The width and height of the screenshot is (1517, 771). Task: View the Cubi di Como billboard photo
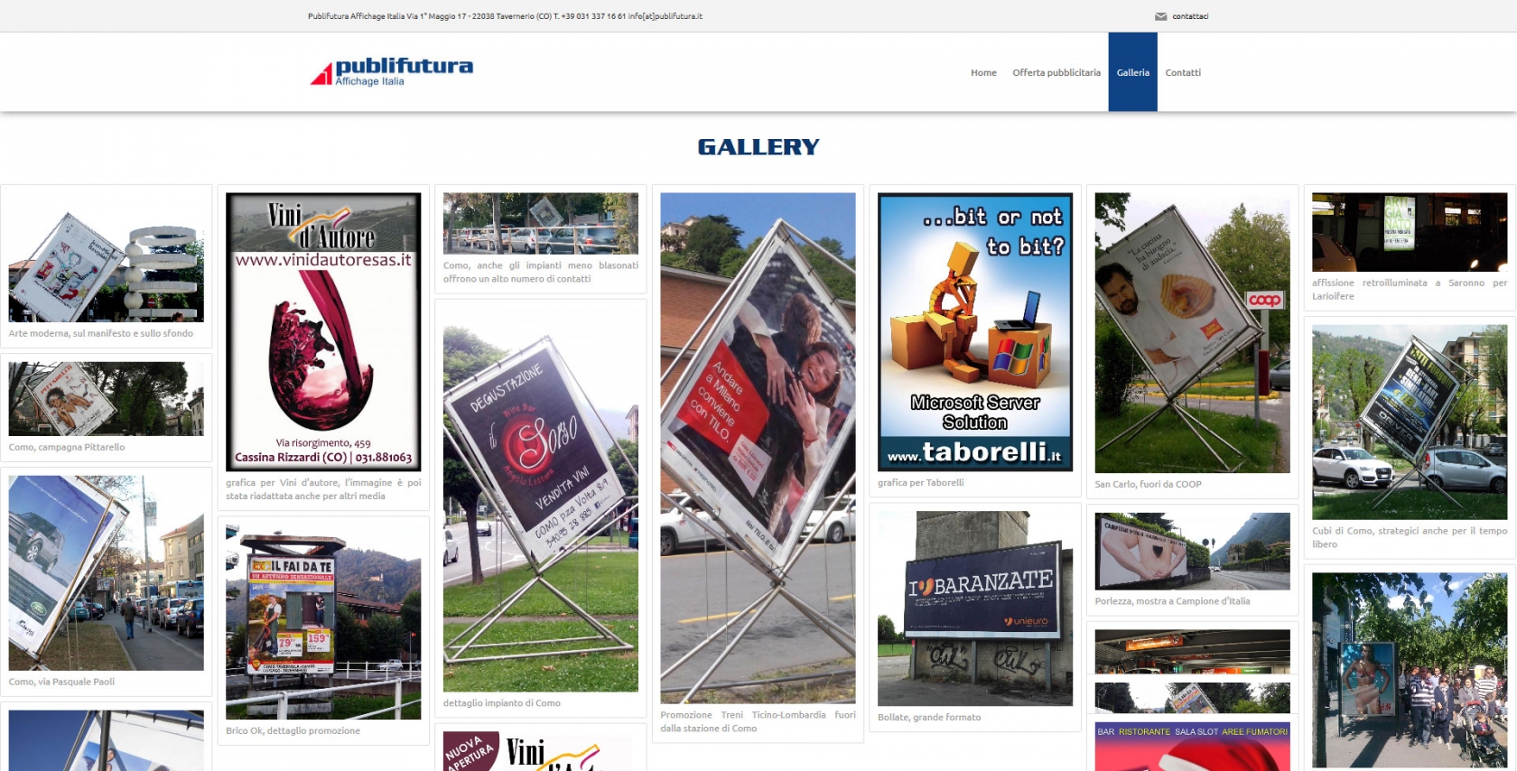point(1410,422)
